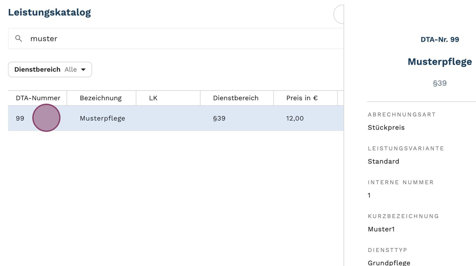The height and width of the screenshot is (266, 476).
Task: Click the Standard value under Leistungsvariante
Action: tap(383, 161)
